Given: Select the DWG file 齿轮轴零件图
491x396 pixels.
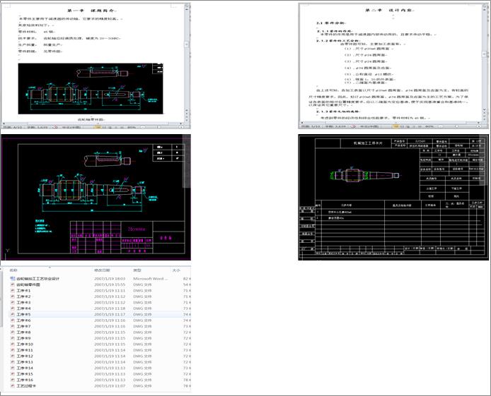Looking at the screenshot, I should pos(28,284).
